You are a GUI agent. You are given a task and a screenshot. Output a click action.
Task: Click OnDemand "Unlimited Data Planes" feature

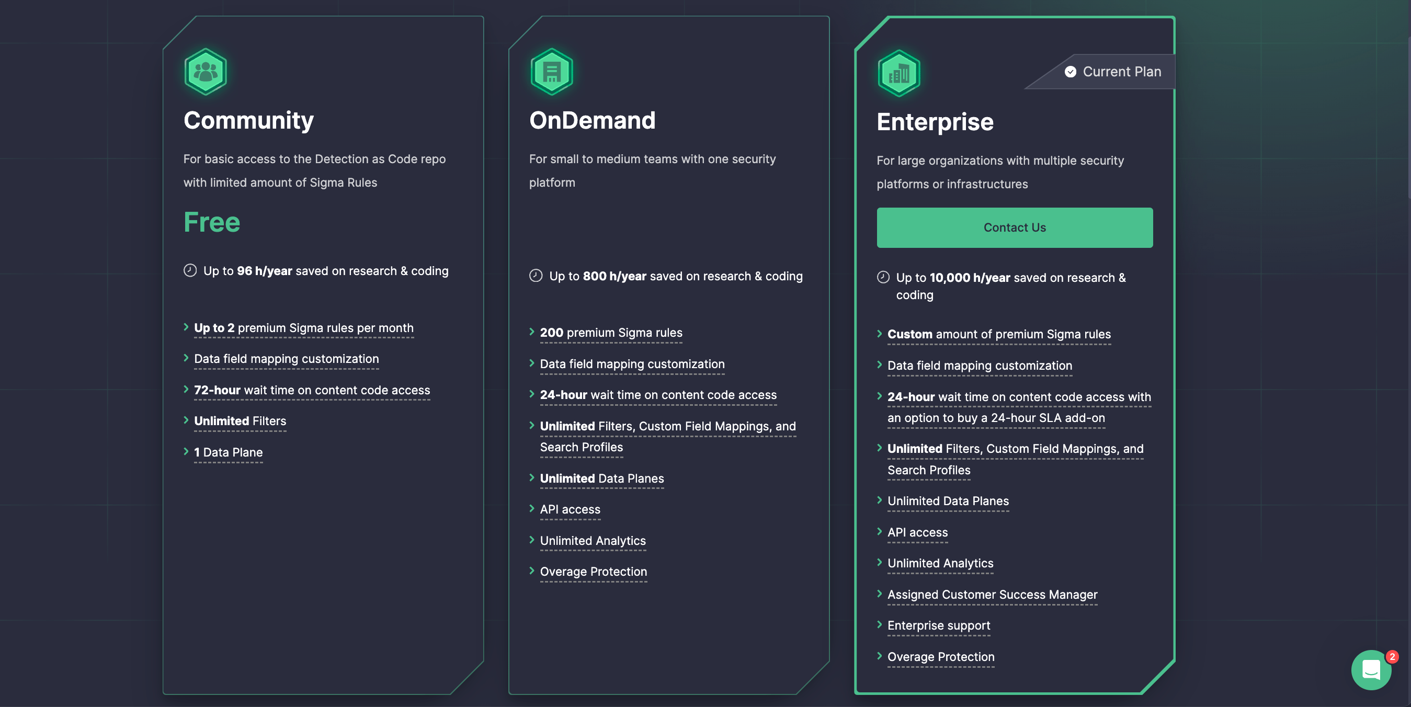point(601,478)
